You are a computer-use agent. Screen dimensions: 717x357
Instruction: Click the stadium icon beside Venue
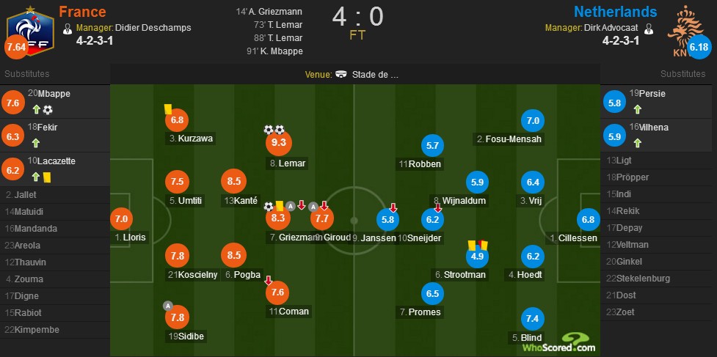pyautogui.click(x=341, y=75)
